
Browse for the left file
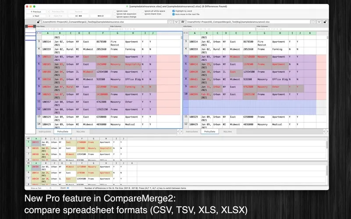[x=171, y=22]
